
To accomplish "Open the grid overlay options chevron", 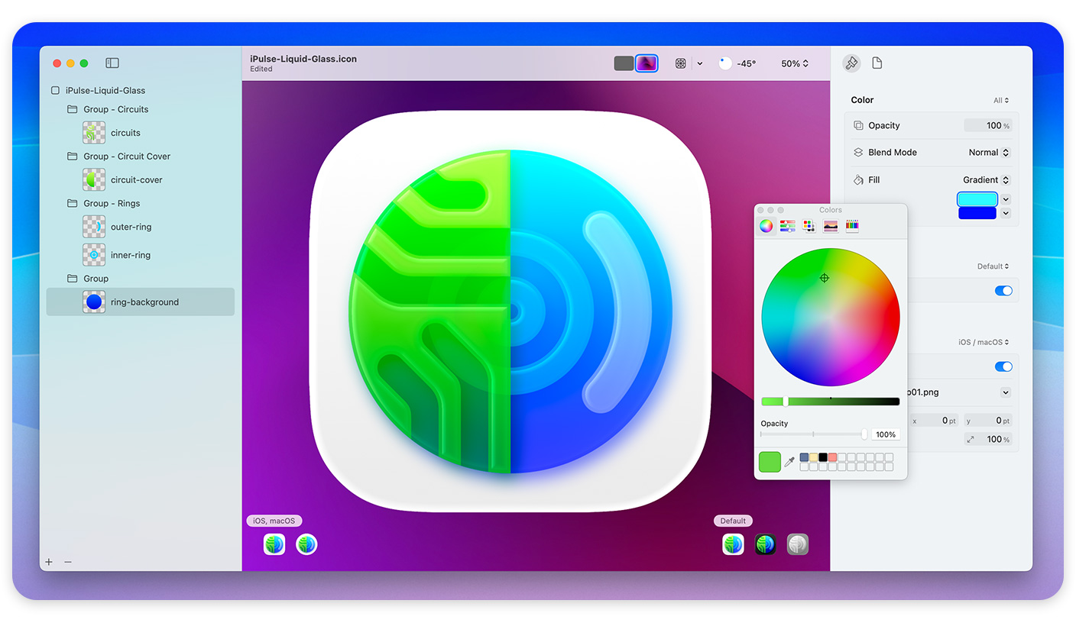I will coord(700,63).
